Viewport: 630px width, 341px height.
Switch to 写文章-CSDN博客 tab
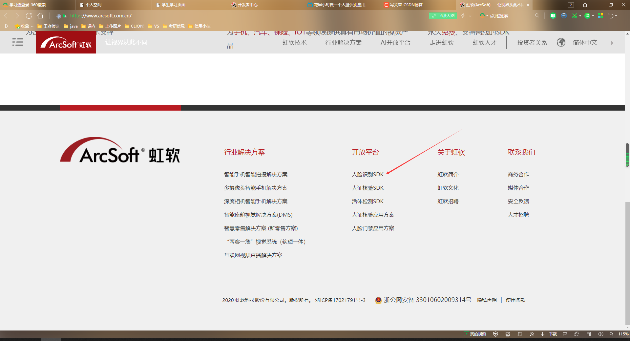click(418, 5)
